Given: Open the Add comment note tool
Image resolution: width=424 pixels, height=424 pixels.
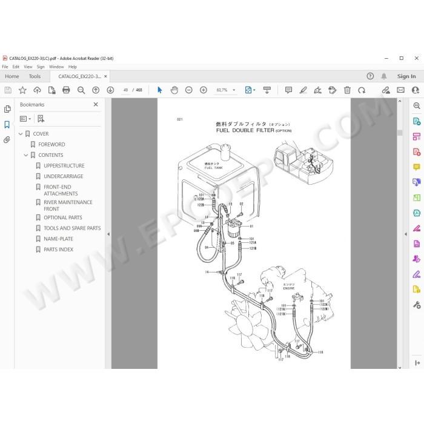Looking at the screenshot, I should pos(288,90).
